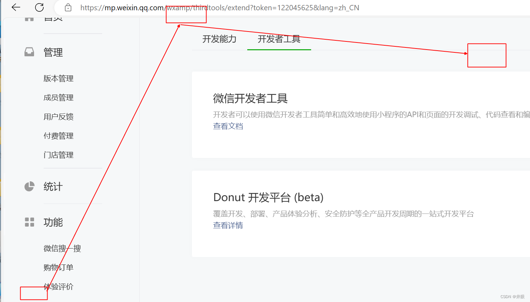Open 用户反馈 in the sidebar
The image size is (530, 302).
coord(58,116)
